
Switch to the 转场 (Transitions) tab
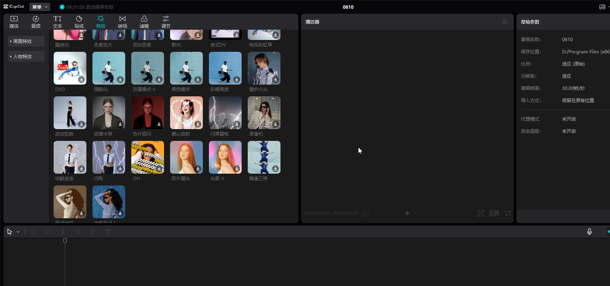coord(123,22)
